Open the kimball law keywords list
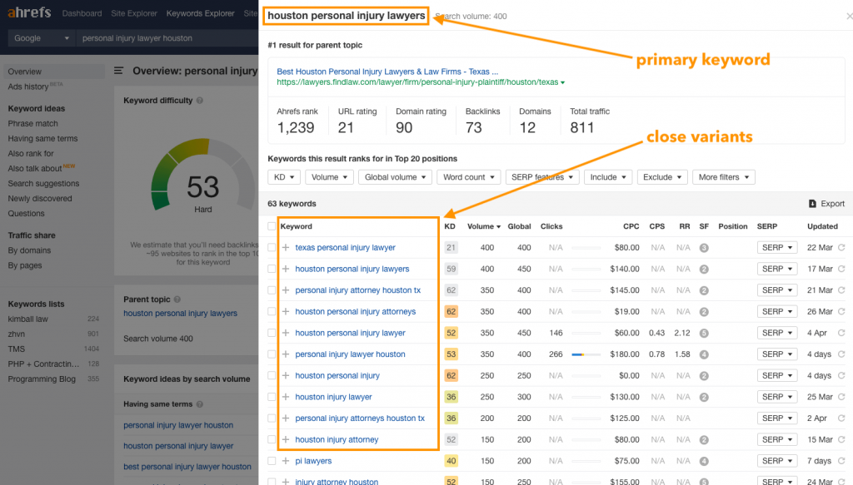The height and width of the screenshot is (485, 853). point(27,319)
